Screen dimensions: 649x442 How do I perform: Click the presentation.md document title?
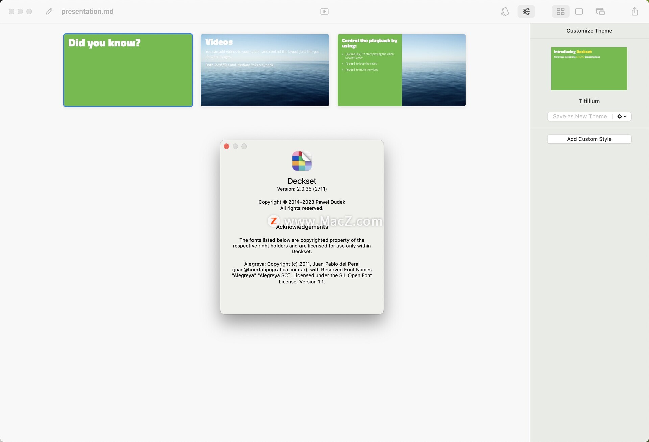point(87,12)
